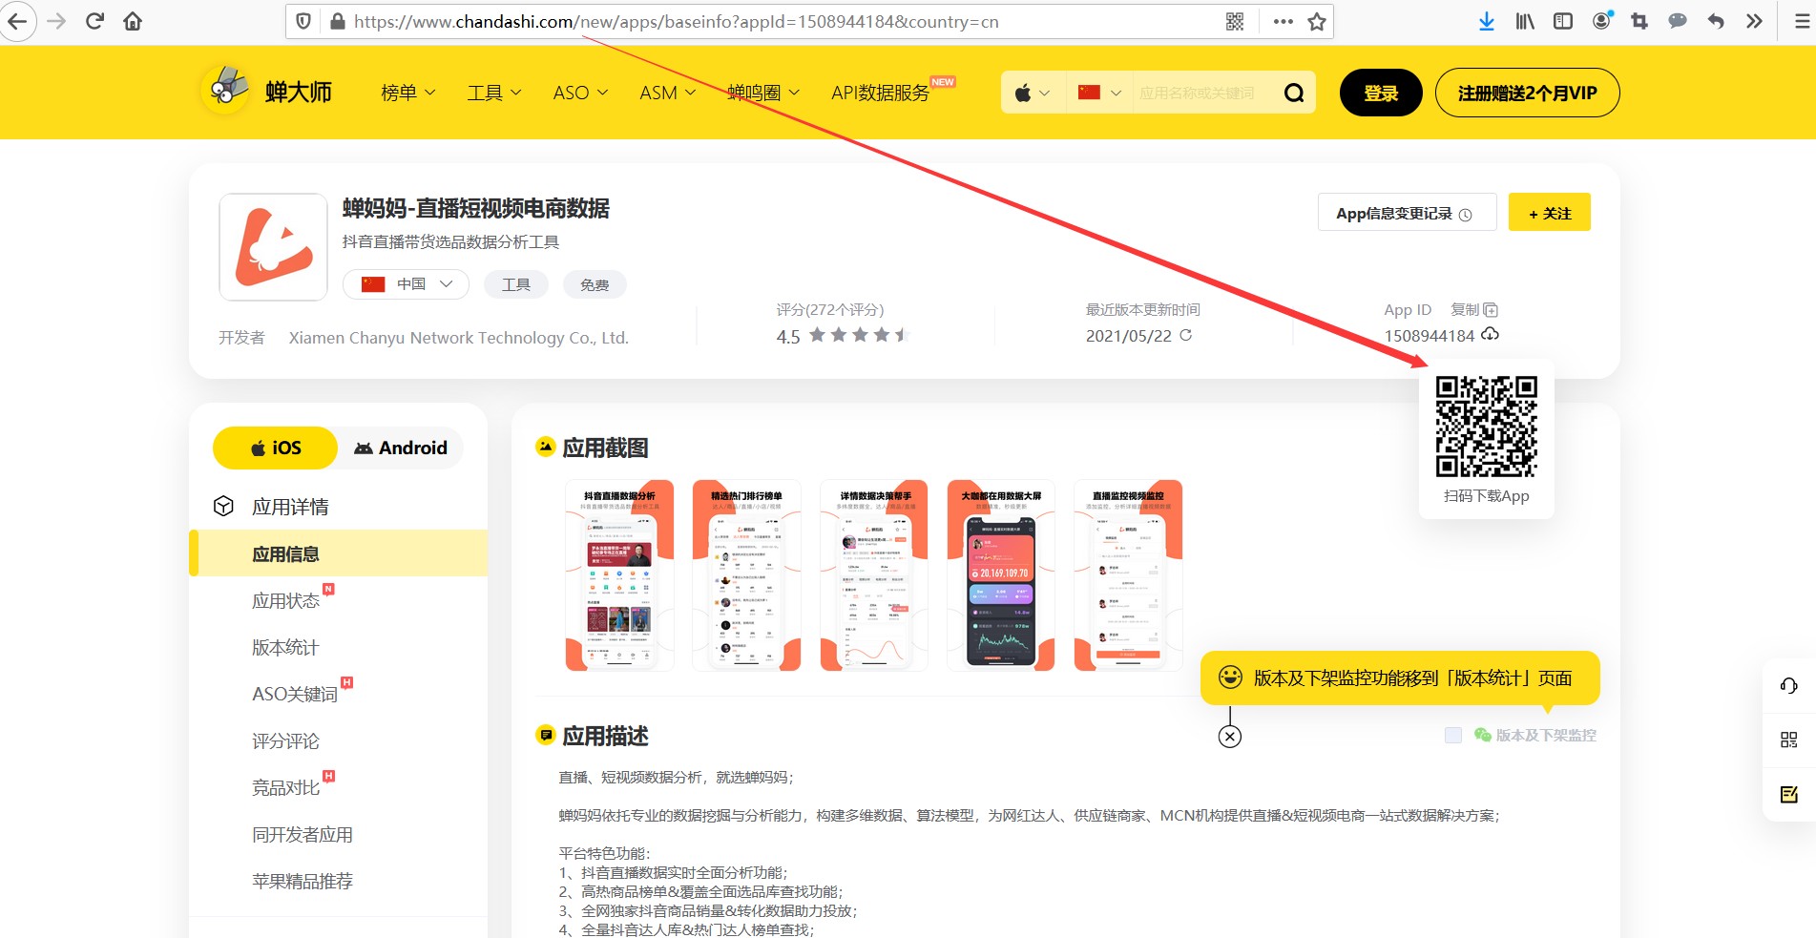Select ASO关键词 in the sidebar
The width and height of the screenshot is (1816, 938).
pyautogui.click(x=295, y=695)
